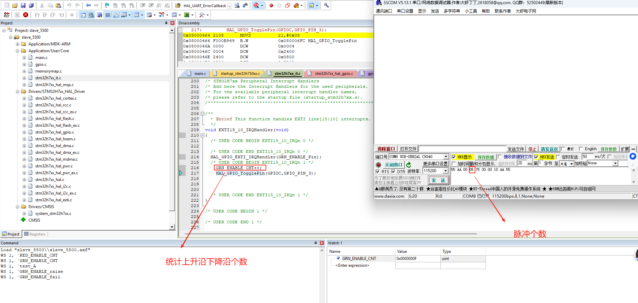Save the current file with the disk icon
The width and height of the screenshot is (638, 303).
[x=23, y=5]
